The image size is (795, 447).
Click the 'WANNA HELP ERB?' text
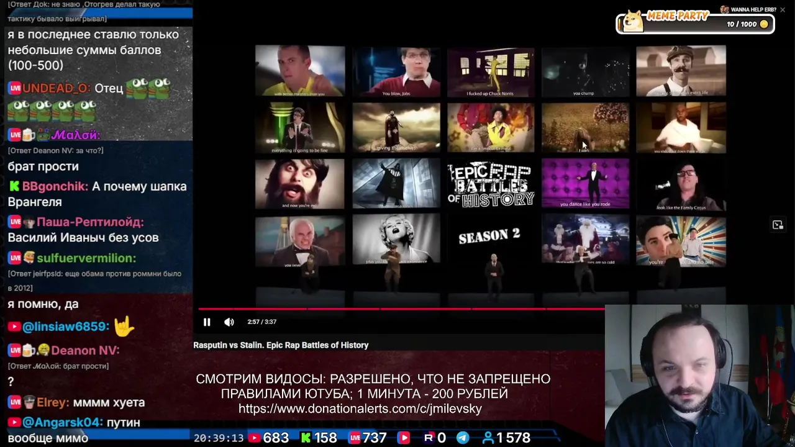click(753, 10)
